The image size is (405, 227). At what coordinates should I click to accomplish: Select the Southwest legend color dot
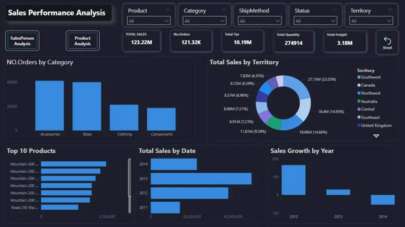click(x=359, y=77)
